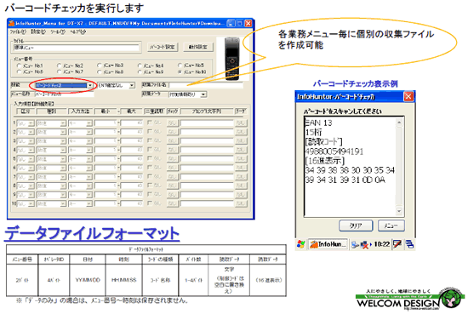Click the タイトル input field
468x314 pixels.
[x=76, y=48]
